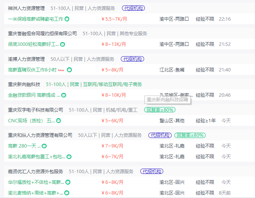Click 代招机构 tag for 重庆和纵人力资源管理
The width and height of the screenshot is (255, 198).
[160, 135]
